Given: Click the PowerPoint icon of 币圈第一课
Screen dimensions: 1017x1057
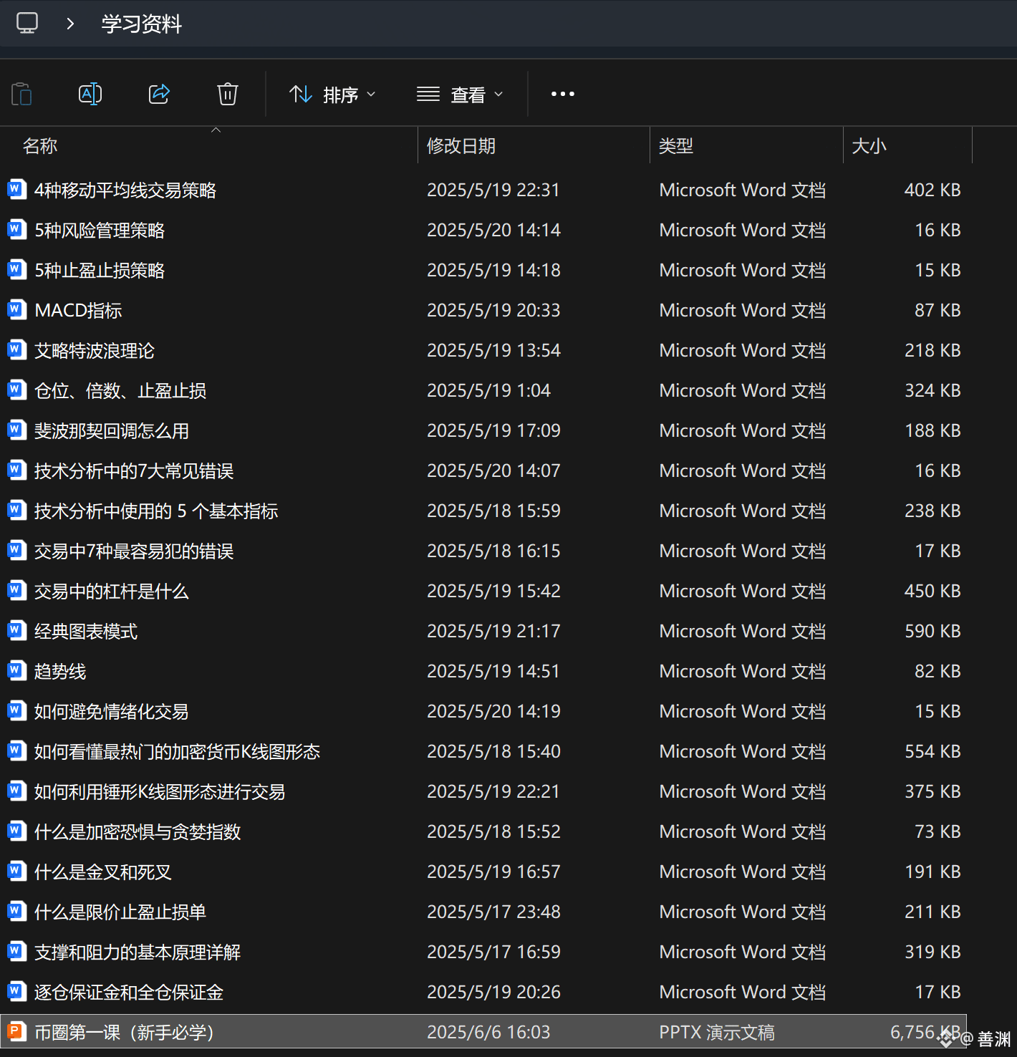Looking at the screenshot, I should 16,1031.
